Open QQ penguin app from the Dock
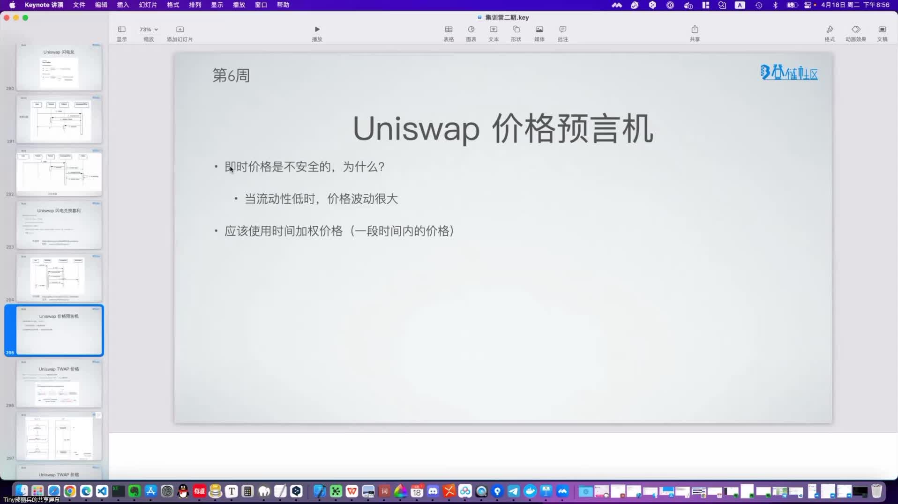898x504 pixels. point(183,491)
